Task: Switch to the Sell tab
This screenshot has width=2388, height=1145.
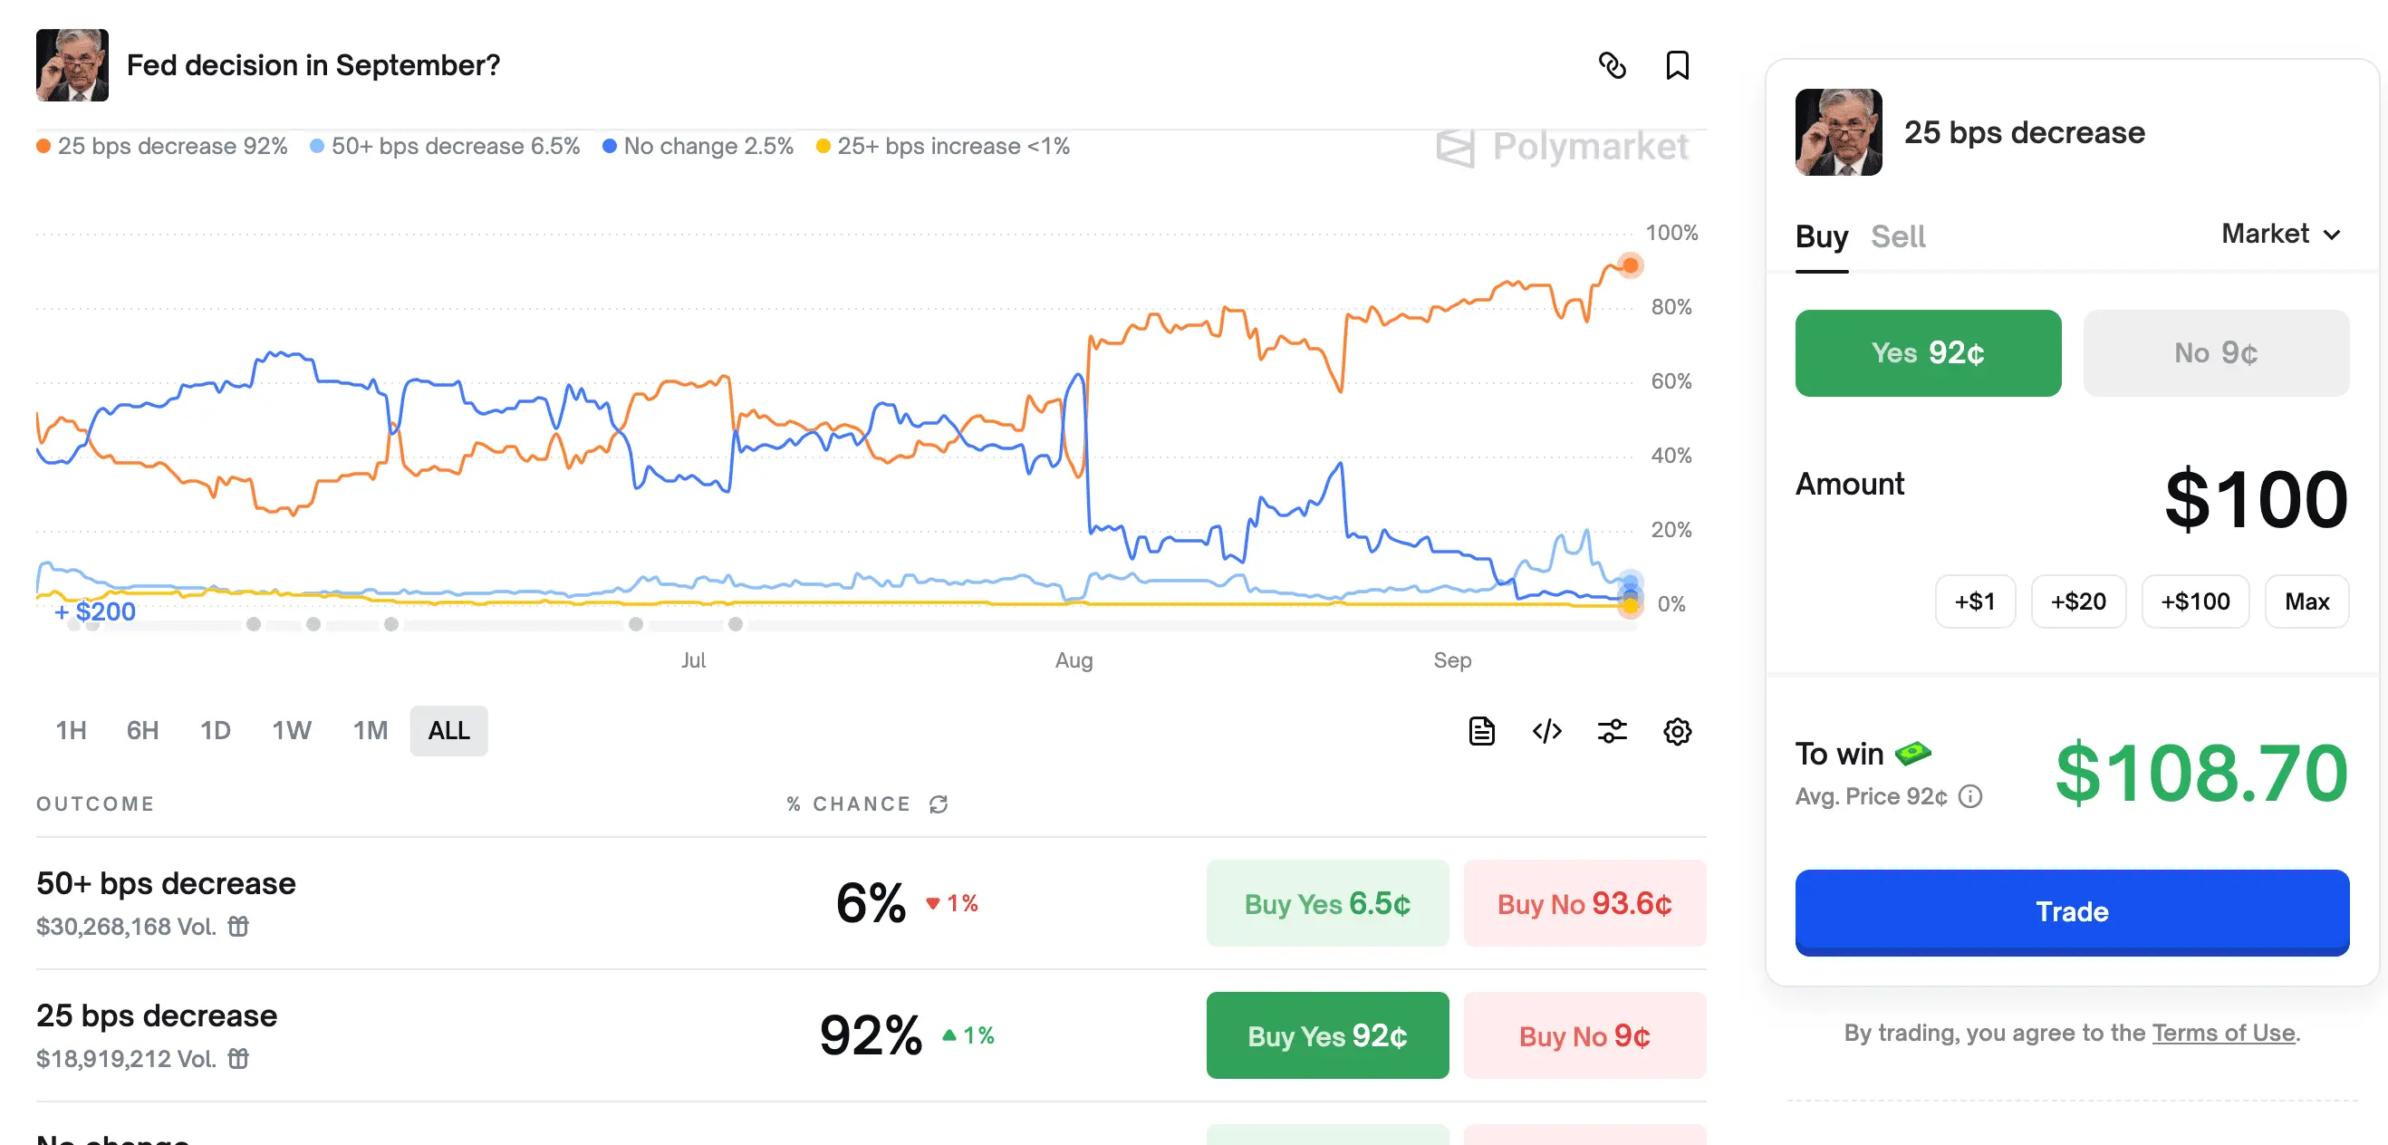Action: pos(1898,237)
